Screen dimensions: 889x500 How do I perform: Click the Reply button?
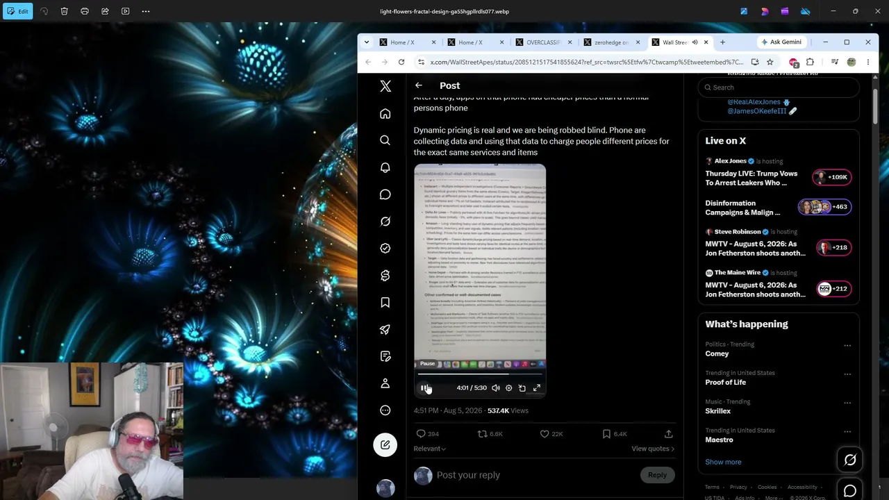[657, 475]
